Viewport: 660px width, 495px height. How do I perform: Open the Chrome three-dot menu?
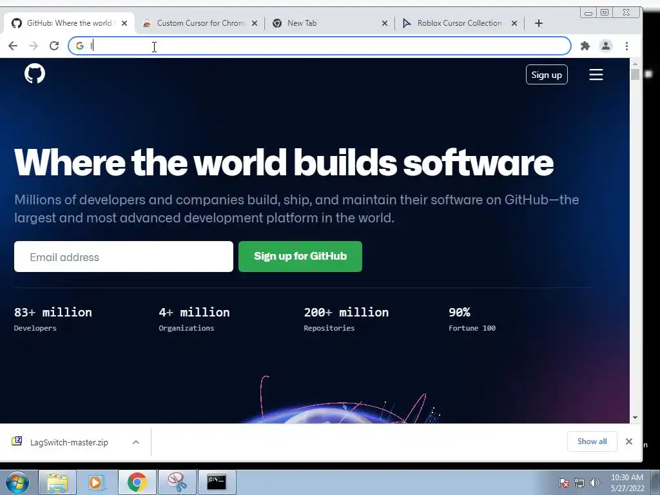pos(626,46)
